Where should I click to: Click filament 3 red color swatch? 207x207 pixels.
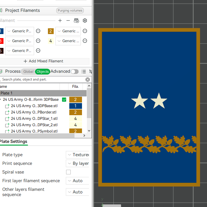click(x=1, y=41)
